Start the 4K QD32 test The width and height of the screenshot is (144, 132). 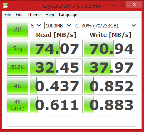tap(17, 105)
